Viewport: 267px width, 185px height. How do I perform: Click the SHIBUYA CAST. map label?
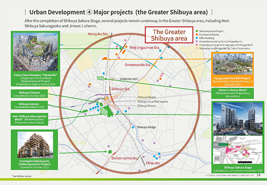tap(129, 79)
